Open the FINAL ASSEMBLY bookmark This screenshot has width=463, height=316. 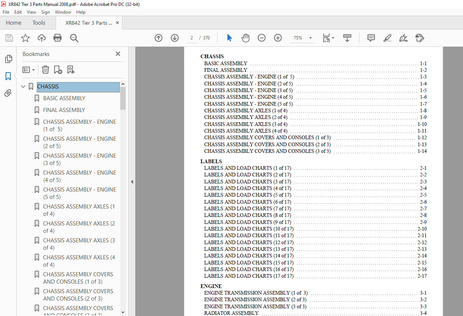click(x=64, y=110)
